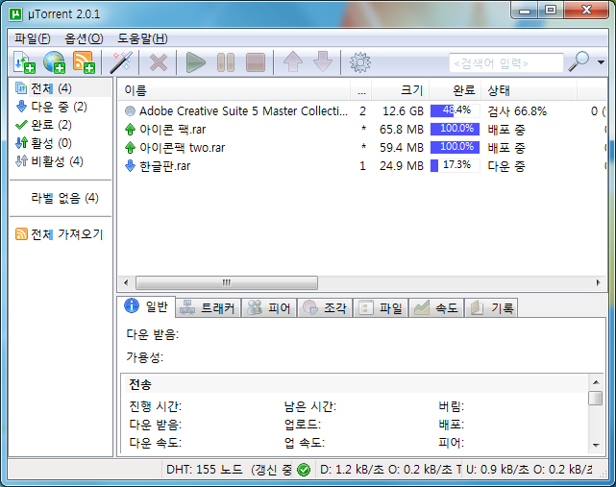Sort by the 상태 column header

click(530, 90)
